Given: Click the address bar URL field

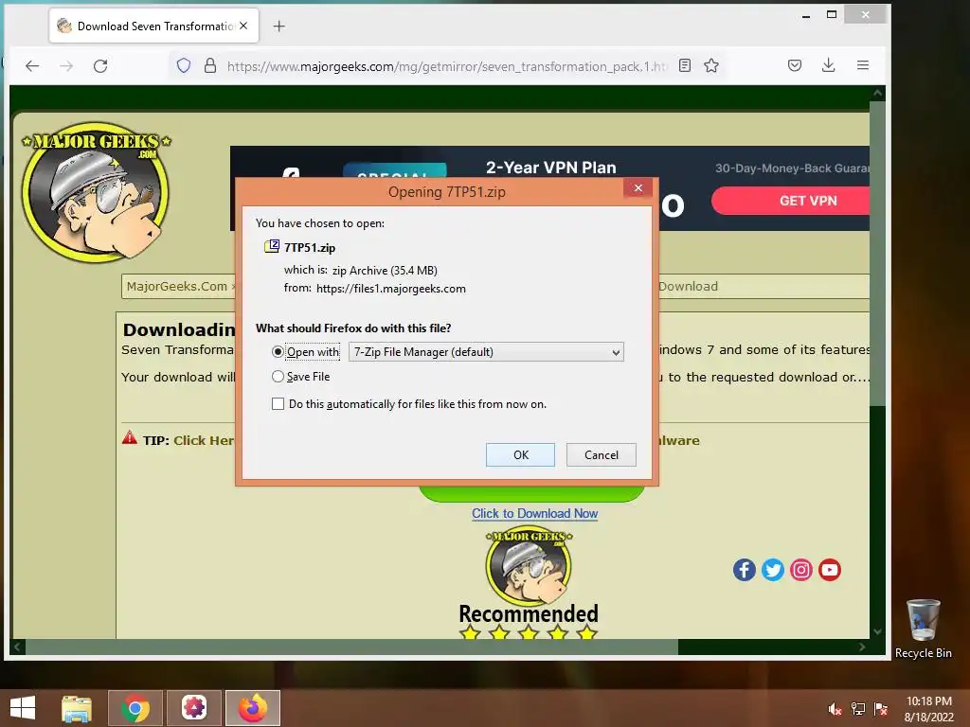Looking at the screenshot, I should [447, 66].
